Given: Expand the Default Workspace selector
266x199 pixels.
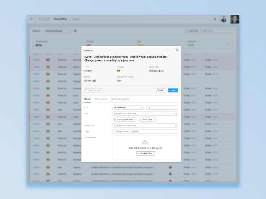Looking at the screenshot, I should coord(58,31).
